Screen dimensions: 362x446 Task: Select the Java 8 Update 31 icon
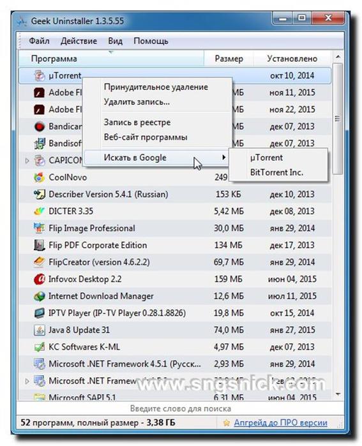pos(40,330)
